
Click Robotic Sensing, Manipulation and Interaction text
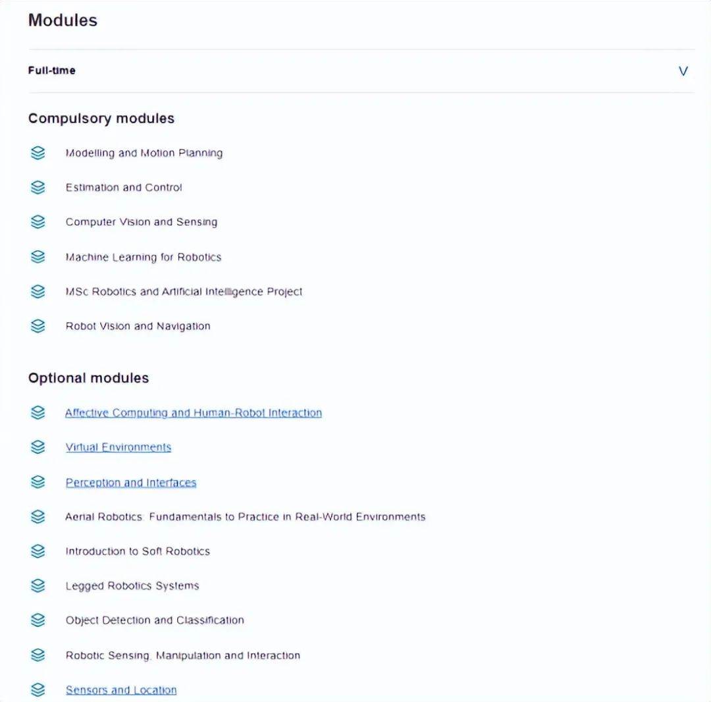[183, 655]
